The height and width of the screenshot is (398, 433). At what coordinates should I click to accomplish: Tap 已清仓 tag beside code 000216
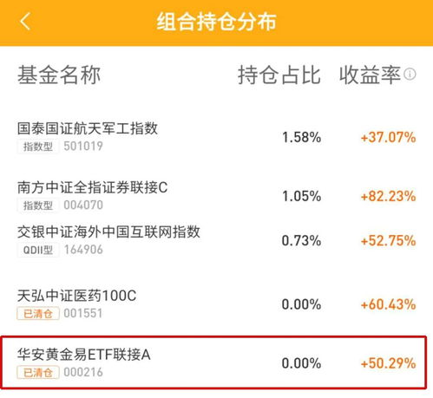pyautogui.click(x=38, y=372)
